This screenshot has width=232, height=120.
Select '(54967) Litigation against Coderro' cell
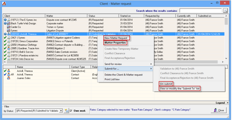63,38
